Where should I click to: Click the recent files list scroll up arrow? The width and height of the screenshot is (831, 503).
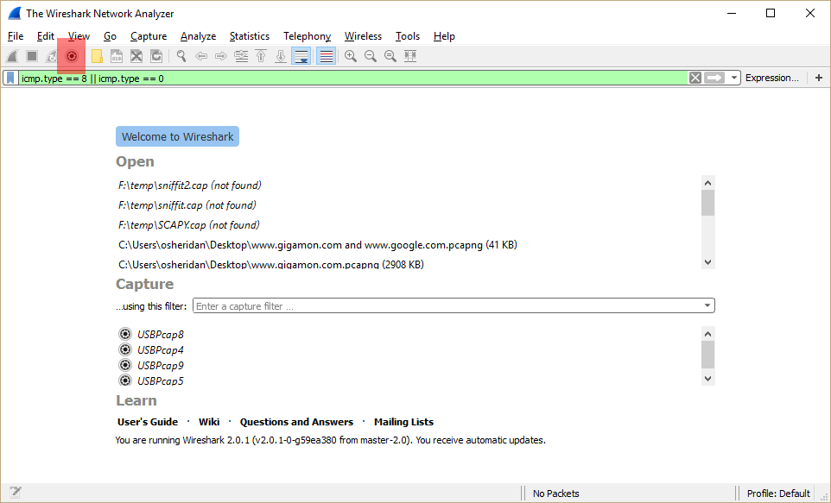[x=707, y=183]
